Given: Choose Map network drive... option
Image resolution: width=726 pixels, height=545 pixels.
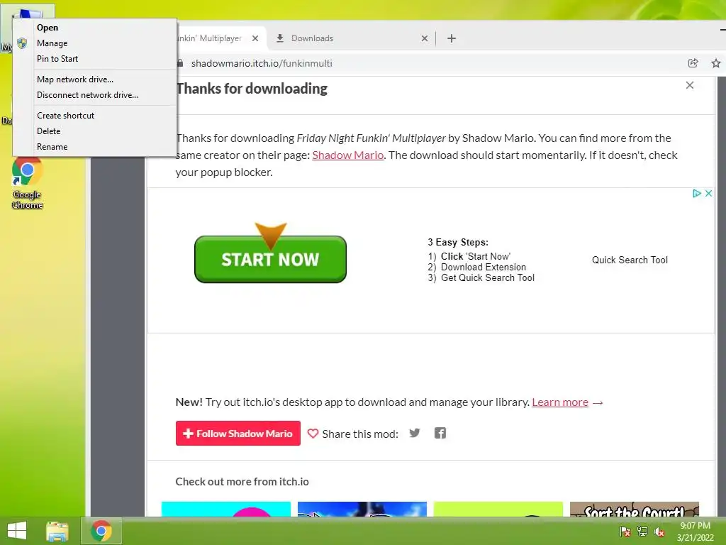Looking at the screenshot, I should pos(94,79).
